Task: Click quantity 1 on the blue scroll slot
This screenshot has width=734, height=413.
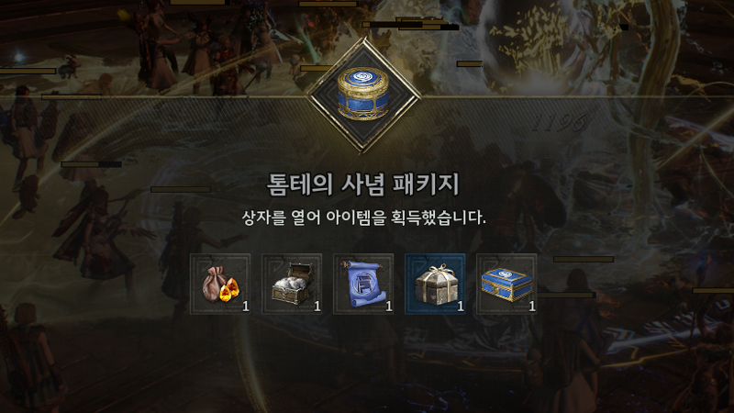Action: (389, 307)
